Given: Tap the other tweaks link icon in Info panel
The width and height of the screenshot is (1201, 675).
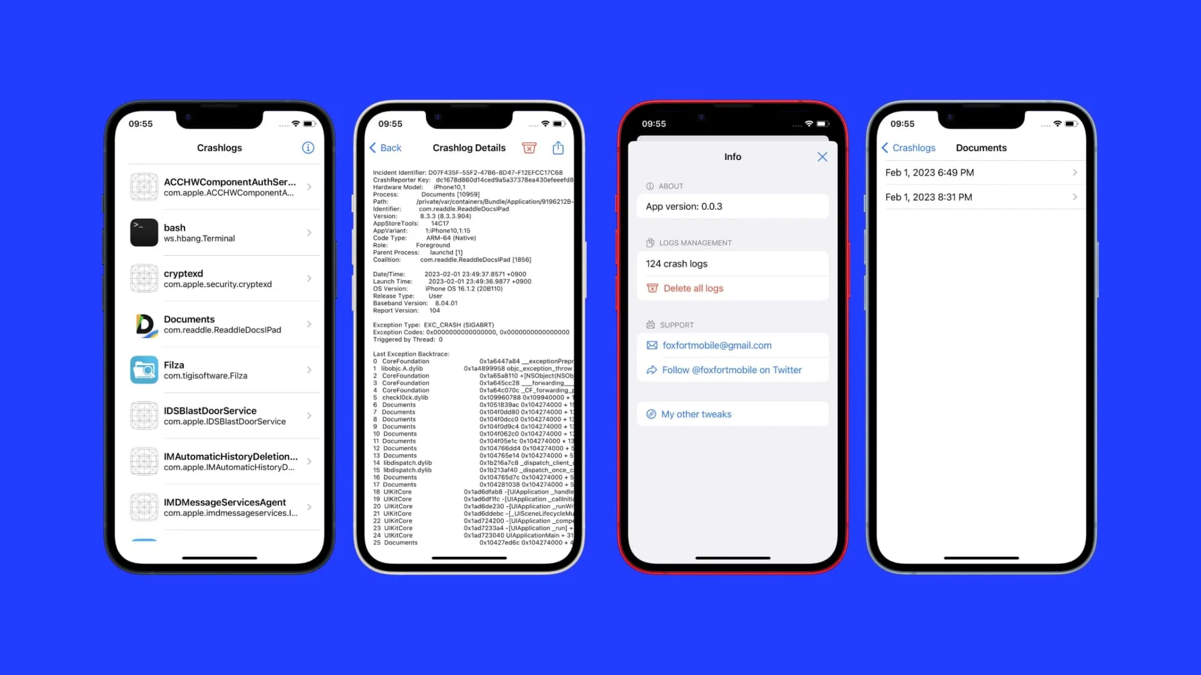Looking at the screenshot, I should pos(651,414).
